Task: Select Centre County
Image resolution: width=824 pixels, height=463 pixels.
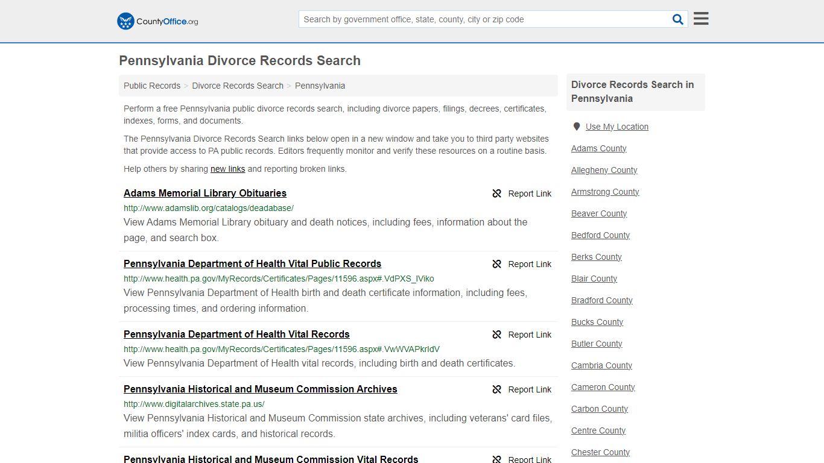Action: pyautogui.click(x=598, y=430)
